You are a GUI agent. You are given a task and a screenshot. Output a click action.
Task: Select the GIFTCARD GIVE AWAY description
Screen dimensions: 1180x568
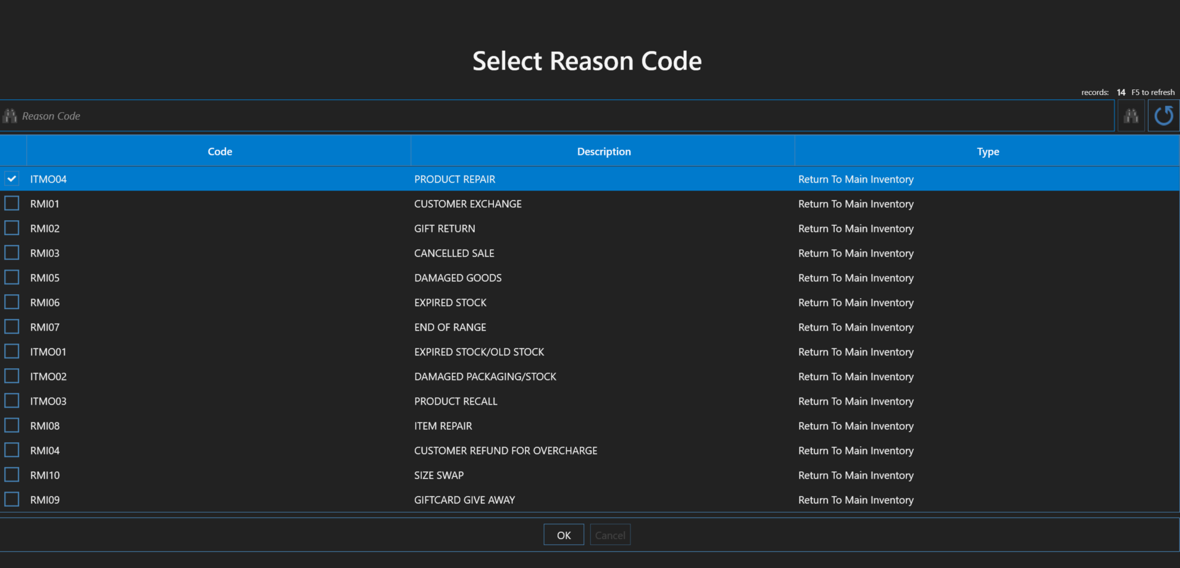464,500
